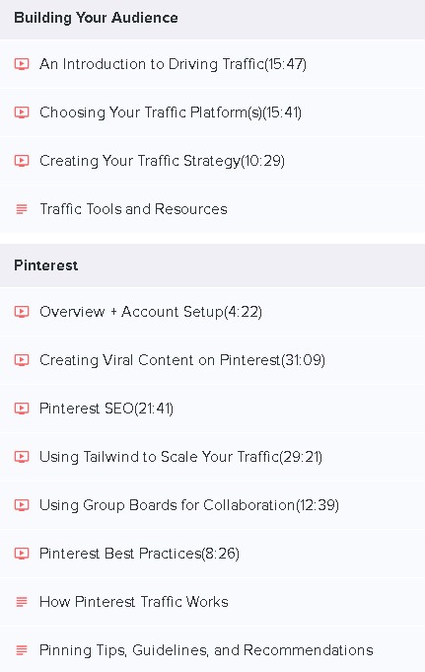
Task: Open the Pinterest SEO lesson title
Action: pyautogui.click(x=106, y=409)
